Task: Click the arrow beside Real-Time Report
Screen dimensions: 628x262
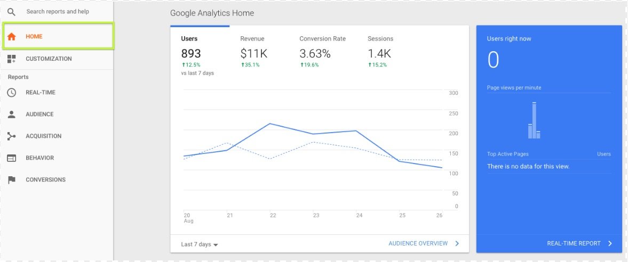Action: [x=610, y=243]
